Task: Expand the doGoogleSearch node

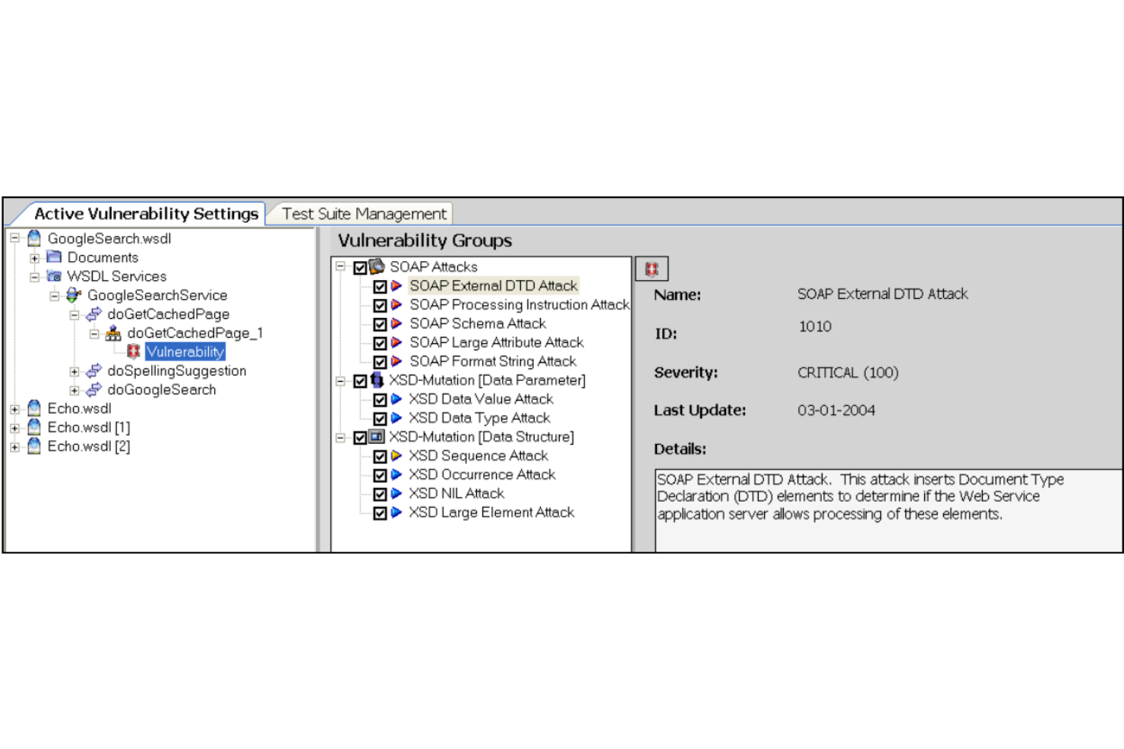Action: coord(74,391)
